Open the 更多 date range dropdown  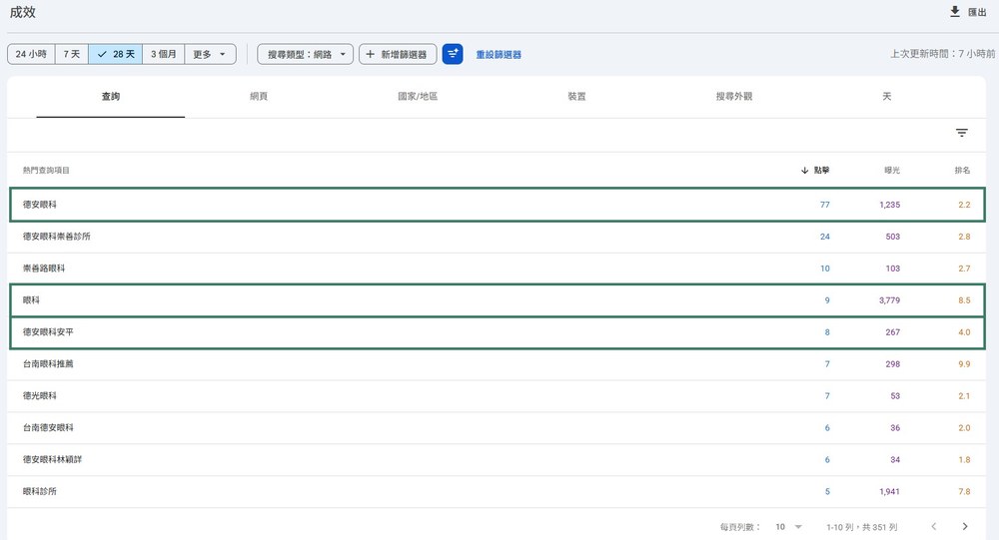tap(210, 54)
